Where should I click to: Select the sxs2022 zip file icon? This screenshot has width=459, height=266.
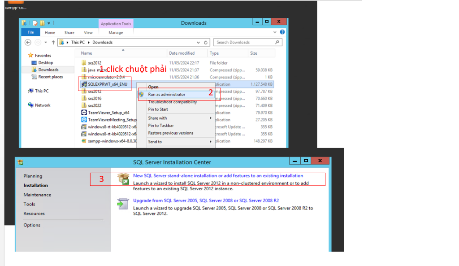click(x=84, y=105)
